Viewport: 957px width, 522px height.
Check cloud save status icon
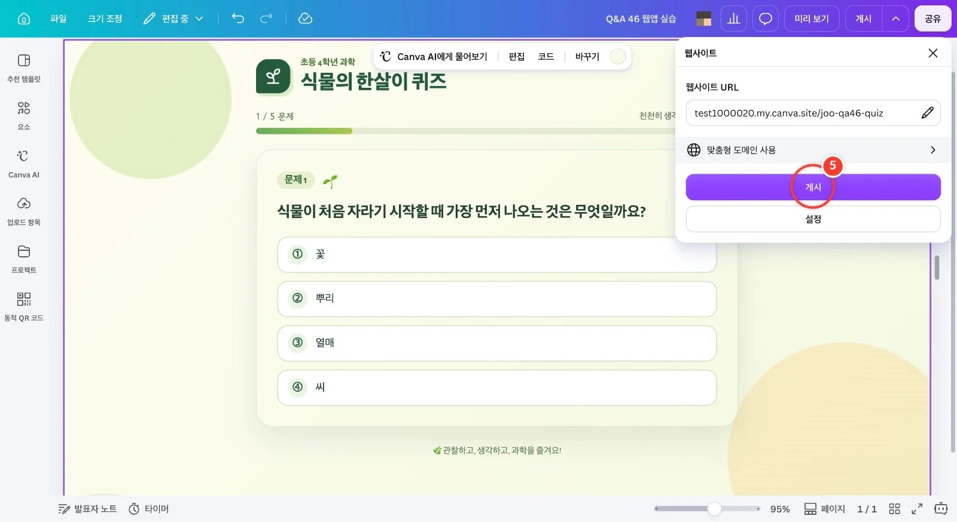click(x=305, y=19)
